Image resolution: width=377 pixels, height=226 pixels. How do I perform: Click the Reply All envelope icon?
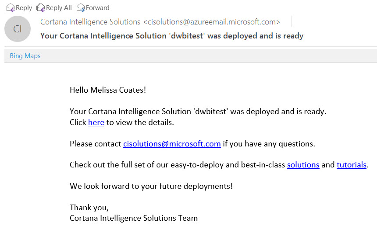pos(41,8)
